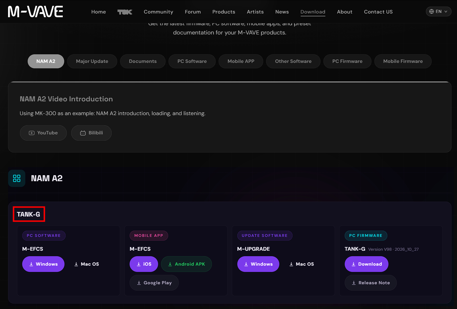Open the Mobile Firmware tab
The width and height of the screenshot is (457, 309).
(403, 61)
